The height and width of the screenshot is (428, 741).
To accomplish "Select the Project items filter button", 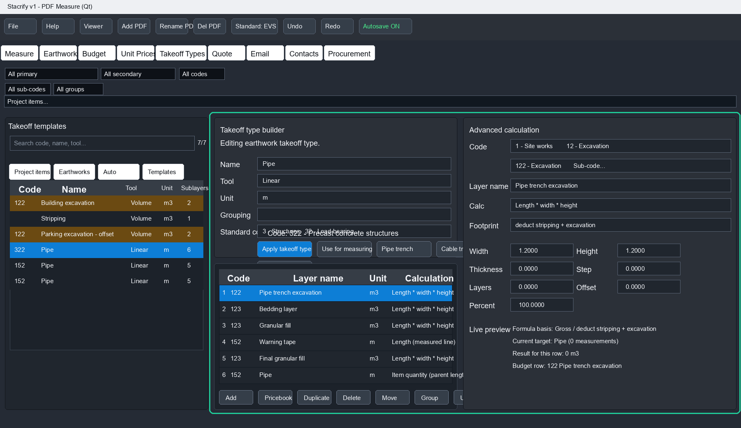I will pos(30,172).
